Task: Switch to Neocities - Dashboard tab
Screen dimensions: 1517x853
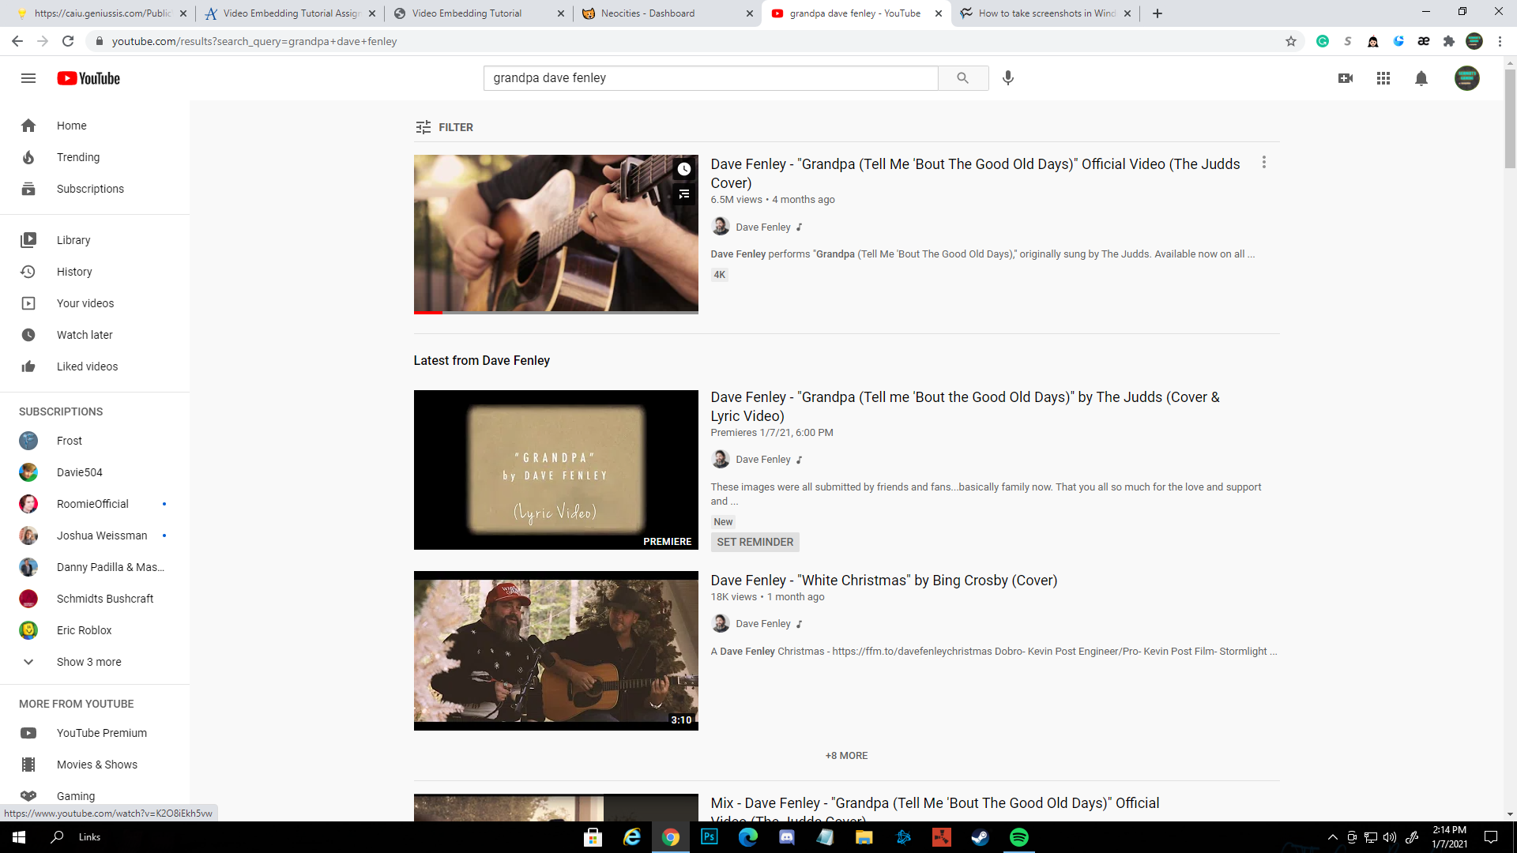Action: [667, 13]
